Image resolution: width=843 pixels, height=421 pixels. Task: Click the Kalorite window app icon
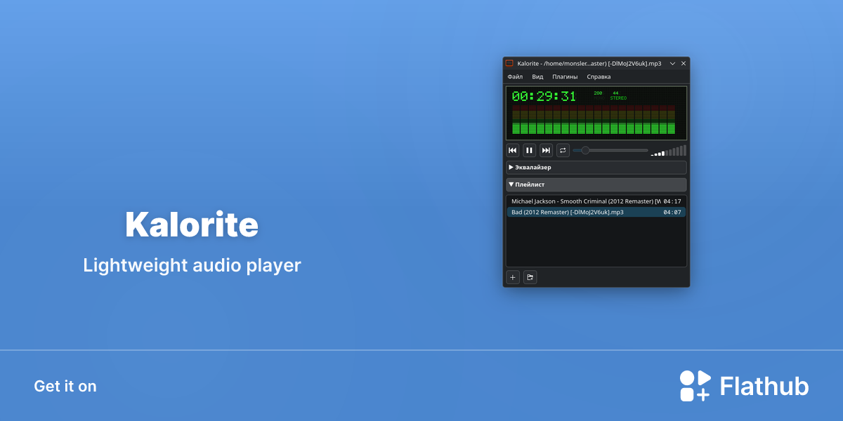[510, 63]
